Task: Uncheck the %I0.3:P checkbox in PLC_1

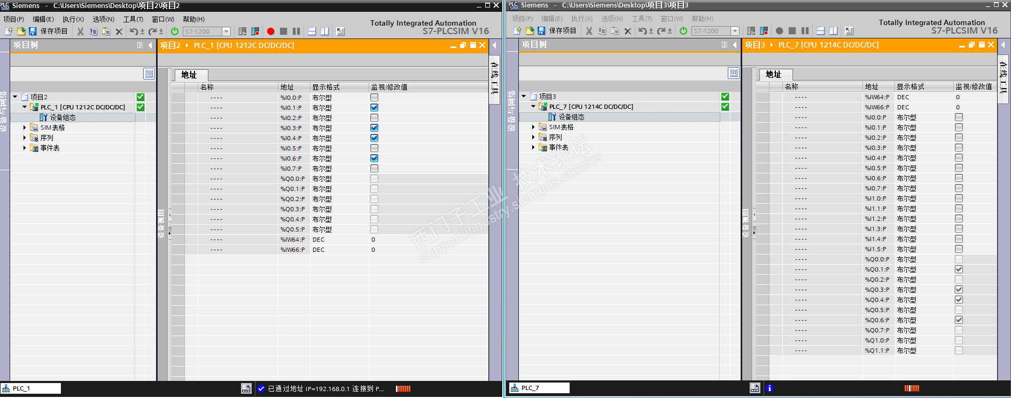Action: coord(374,128)
